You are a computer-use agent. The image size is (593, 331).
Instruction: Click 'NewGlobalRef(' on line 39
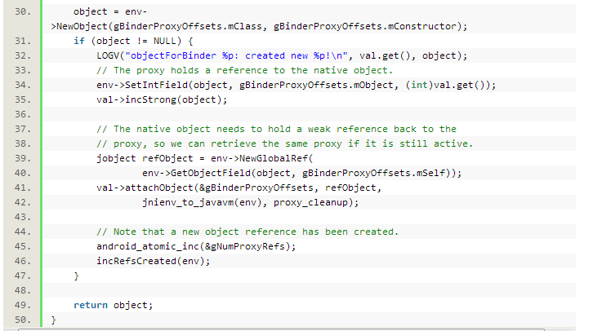click(276, 158)
